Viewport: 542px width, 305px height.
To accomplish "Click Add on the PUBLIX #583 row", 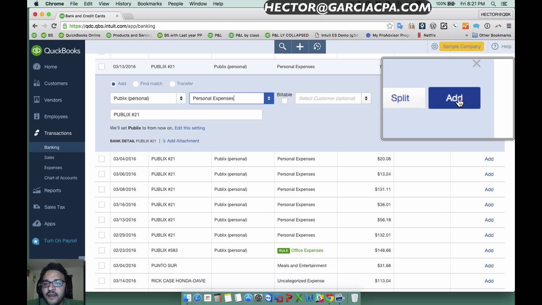I will [x=489, y=250].
